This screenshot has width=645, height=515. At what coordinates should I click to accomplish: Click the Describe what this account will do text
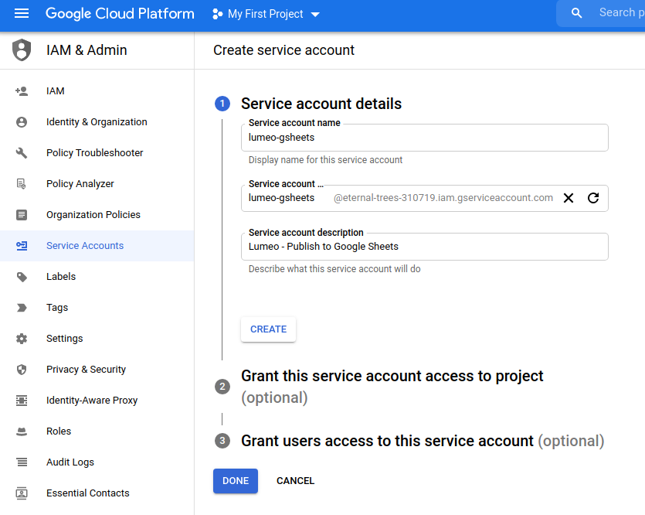[x=334, y=269]
